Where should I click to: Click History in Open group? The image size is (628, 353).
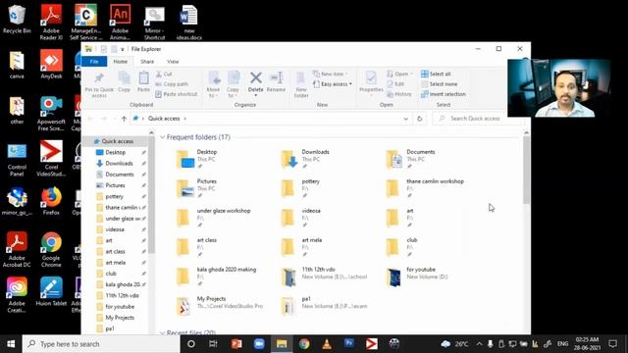click(x=399, y=94)
